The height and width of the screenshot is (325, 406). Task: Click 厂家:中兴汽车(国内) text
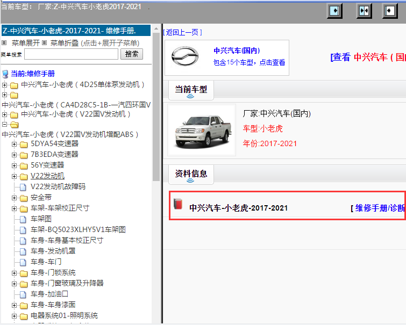[277, 113]
